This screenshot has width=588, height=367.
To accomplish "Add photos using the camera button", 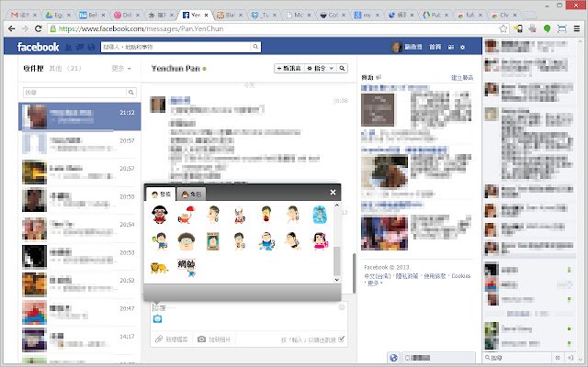I will 214,339.
